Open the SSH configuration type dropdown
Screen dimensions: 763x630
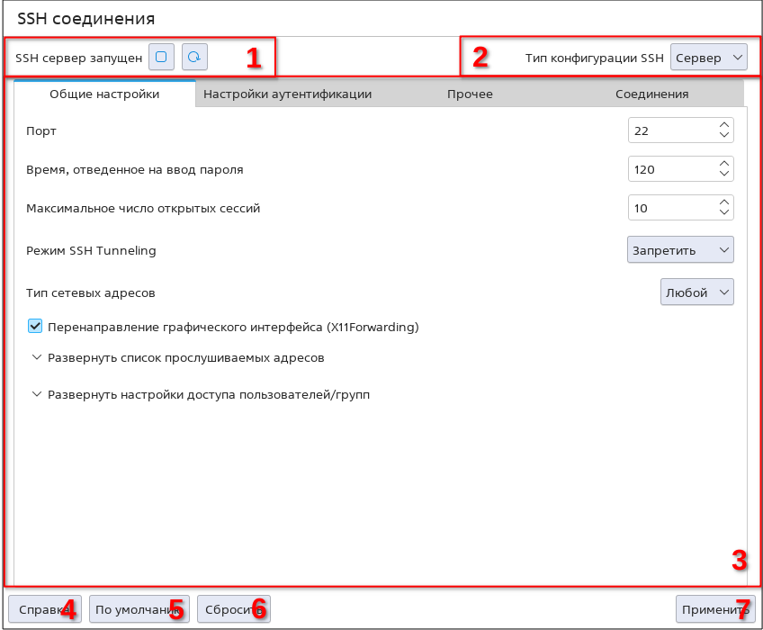coord(708,58)
